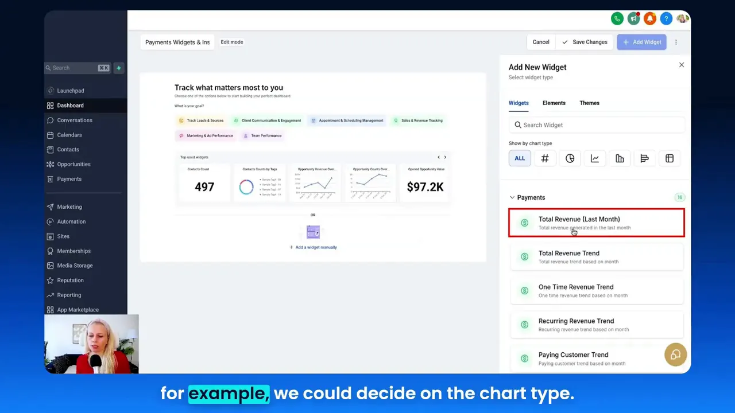This screenshot has height=413, width=735.
Task: Filter widgets by vertical bar chart type
Action: point(620,158)
